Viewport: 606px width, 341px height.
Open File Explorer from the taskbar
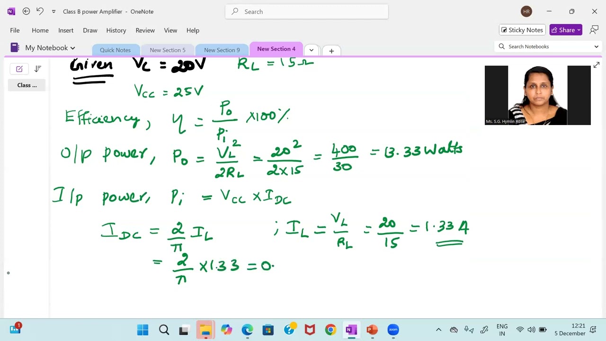coord(205,330)
